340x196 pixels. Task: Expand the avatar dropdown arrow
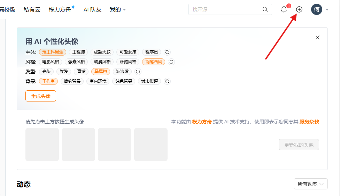coord(327,9)
